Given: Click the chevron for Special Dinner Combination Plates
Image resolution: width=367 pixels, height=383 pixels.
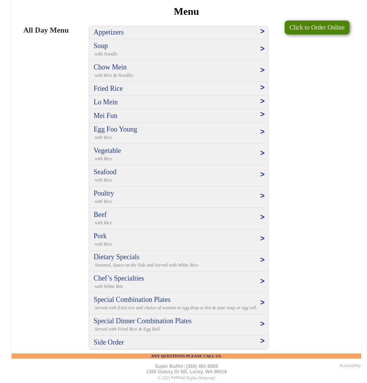Looking at the screenshot, I should tap(262, 324).
